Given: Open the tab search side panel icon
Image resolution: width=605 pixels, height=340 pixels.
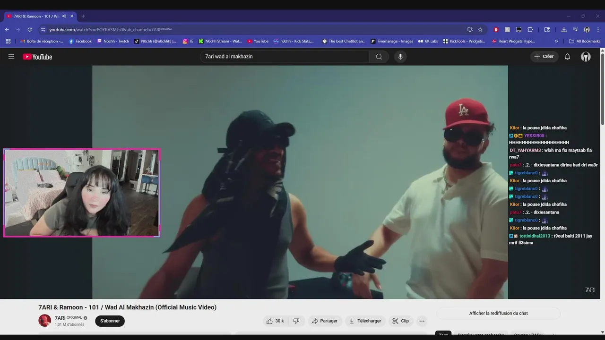Looking at the screenshot, I should point(547,29).
